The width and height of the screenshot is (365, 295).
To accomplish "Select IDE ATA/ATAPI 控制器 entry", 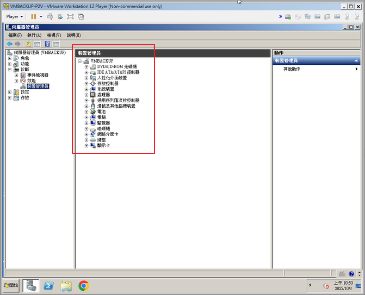I will coord(118,72).
